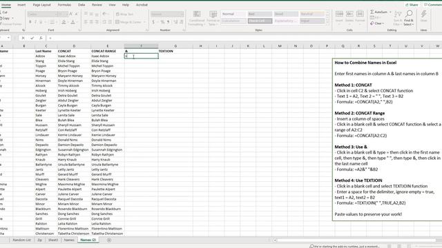The height and width of the screenshot is (248, 442).
Task: Switch to Random List sheet tab
Action: 21,240
